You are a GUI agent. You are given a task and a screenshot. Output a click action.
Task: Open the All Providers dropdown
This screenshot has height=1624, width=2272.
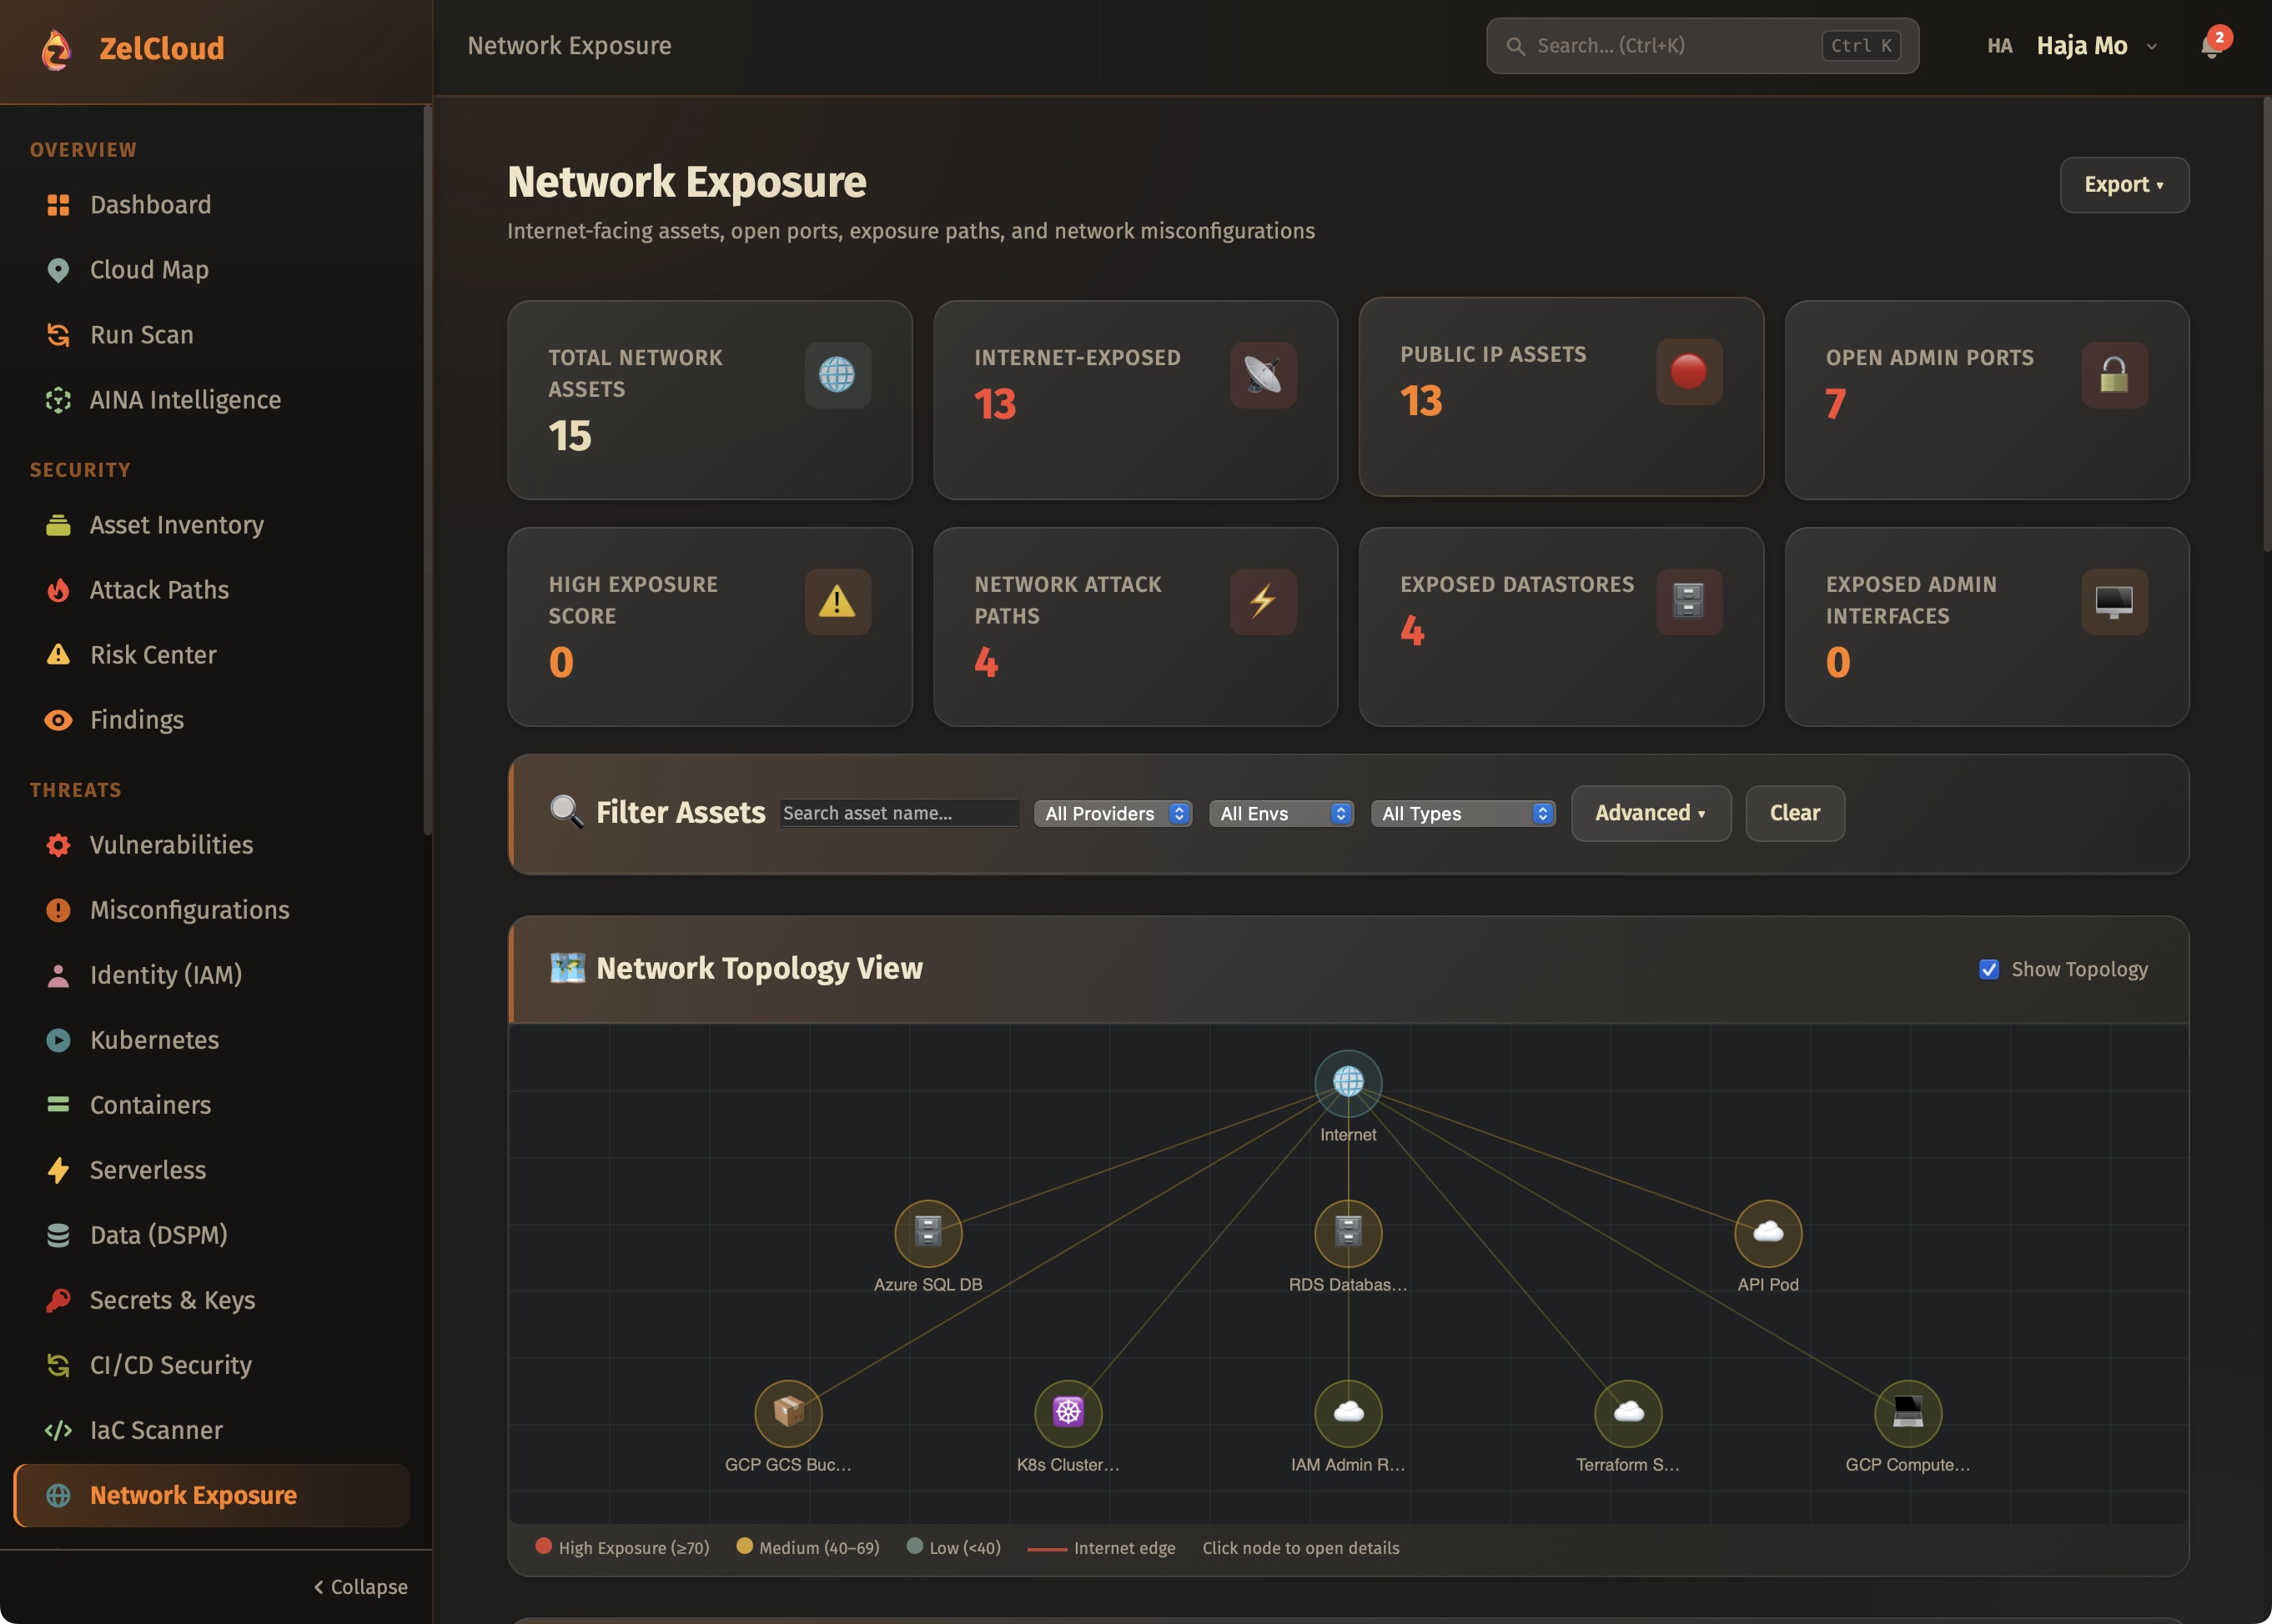(1113, 813)
